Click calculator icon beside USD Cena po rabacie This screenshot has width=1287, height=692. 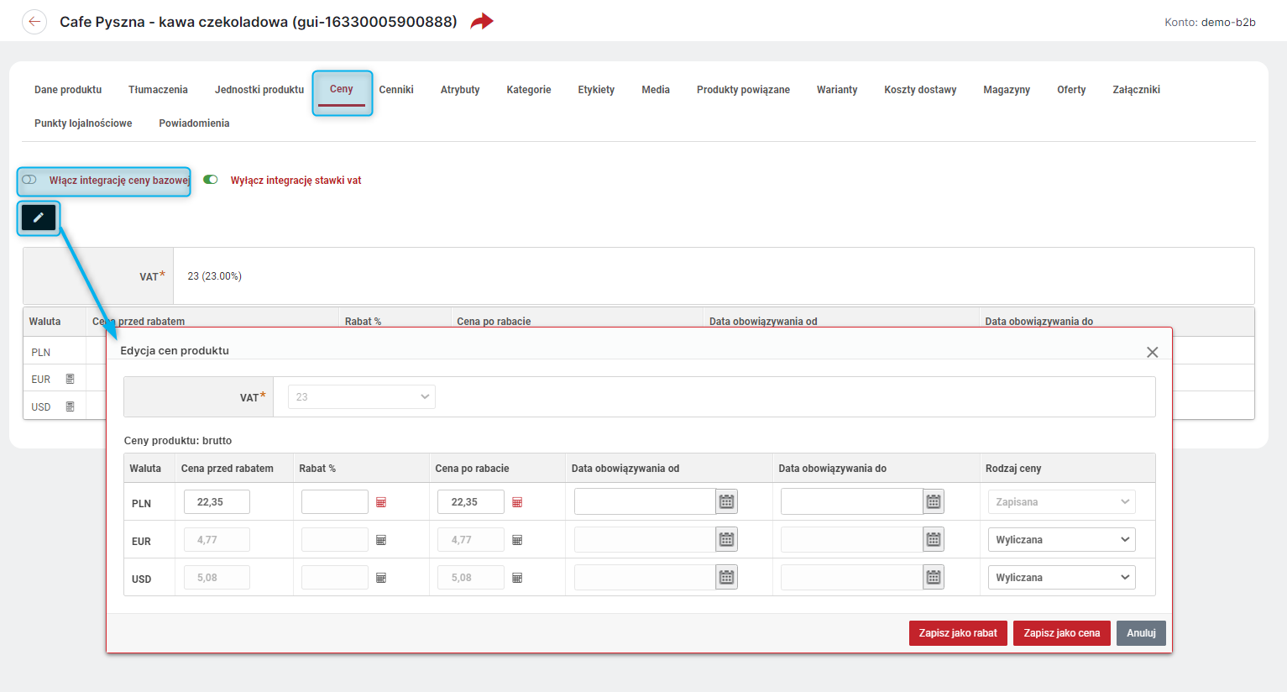point(517,578)
